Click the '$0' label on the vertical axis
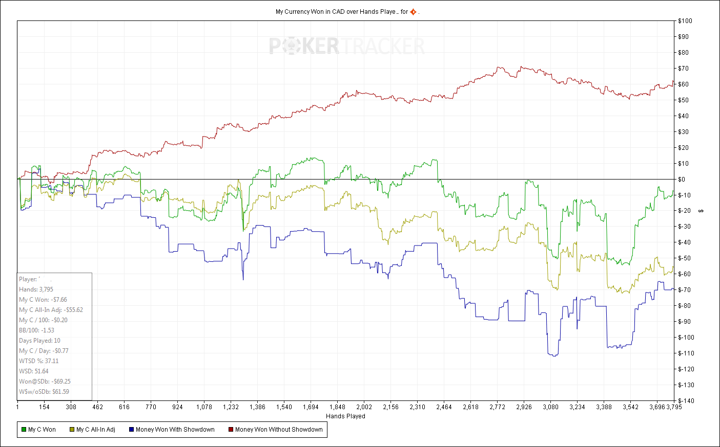The width and height of the screenshot is (720, 447). (682, 180)
